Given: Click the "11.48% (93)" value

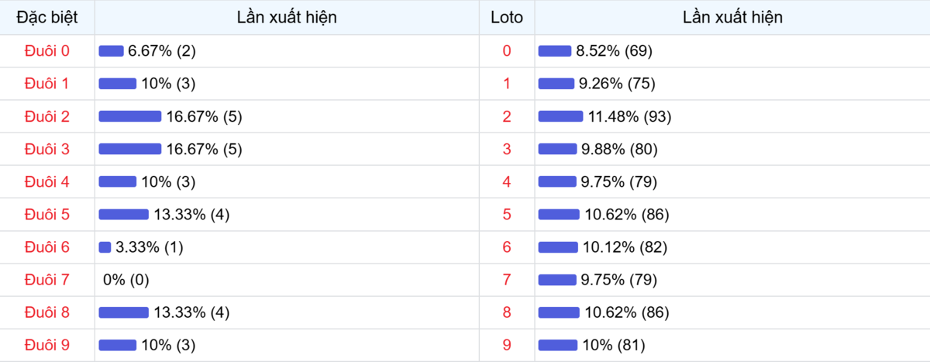Looking at the screenshot, I should pyautogui.click(x=629, y=116).
